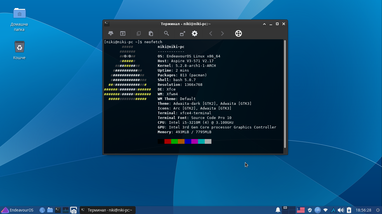Open file manager from panel

click(50, 210)
